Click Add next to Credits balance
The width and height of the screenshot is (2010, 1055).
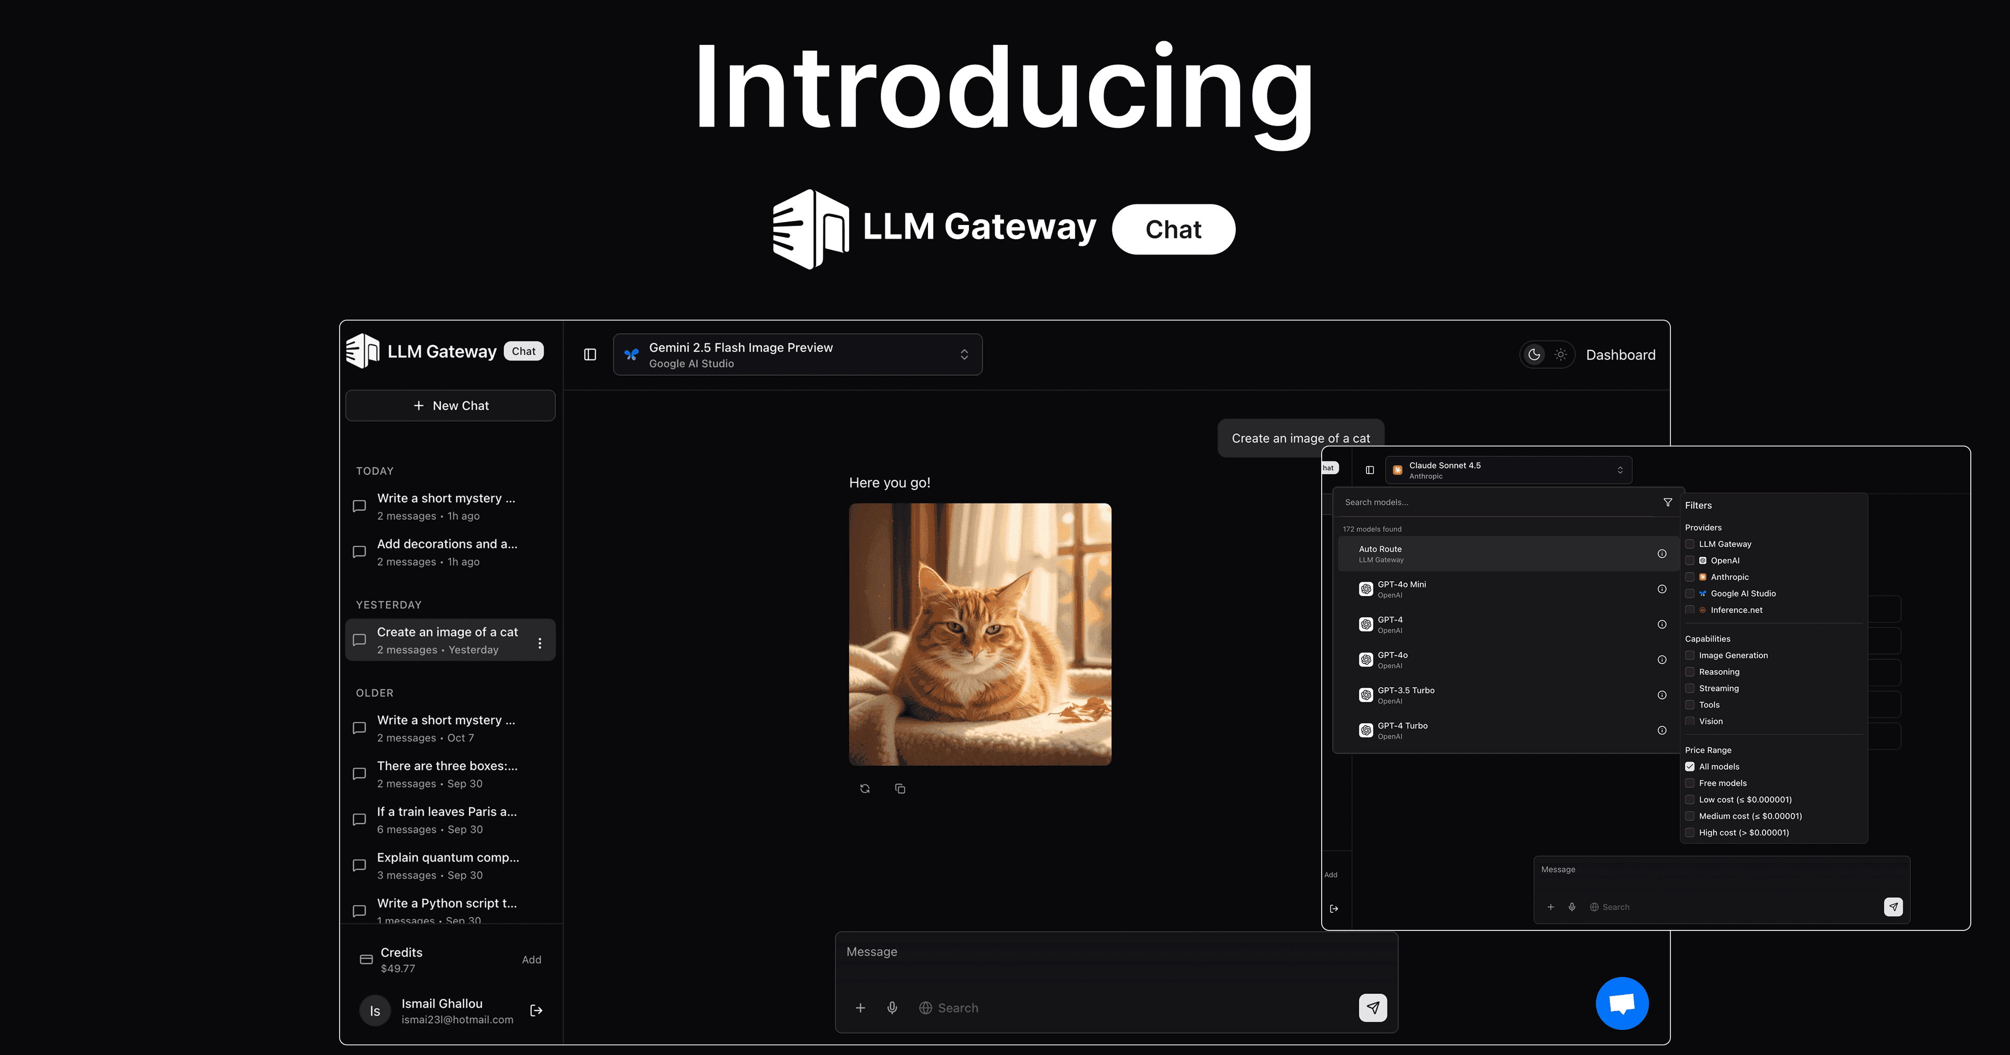pos(531,959)
